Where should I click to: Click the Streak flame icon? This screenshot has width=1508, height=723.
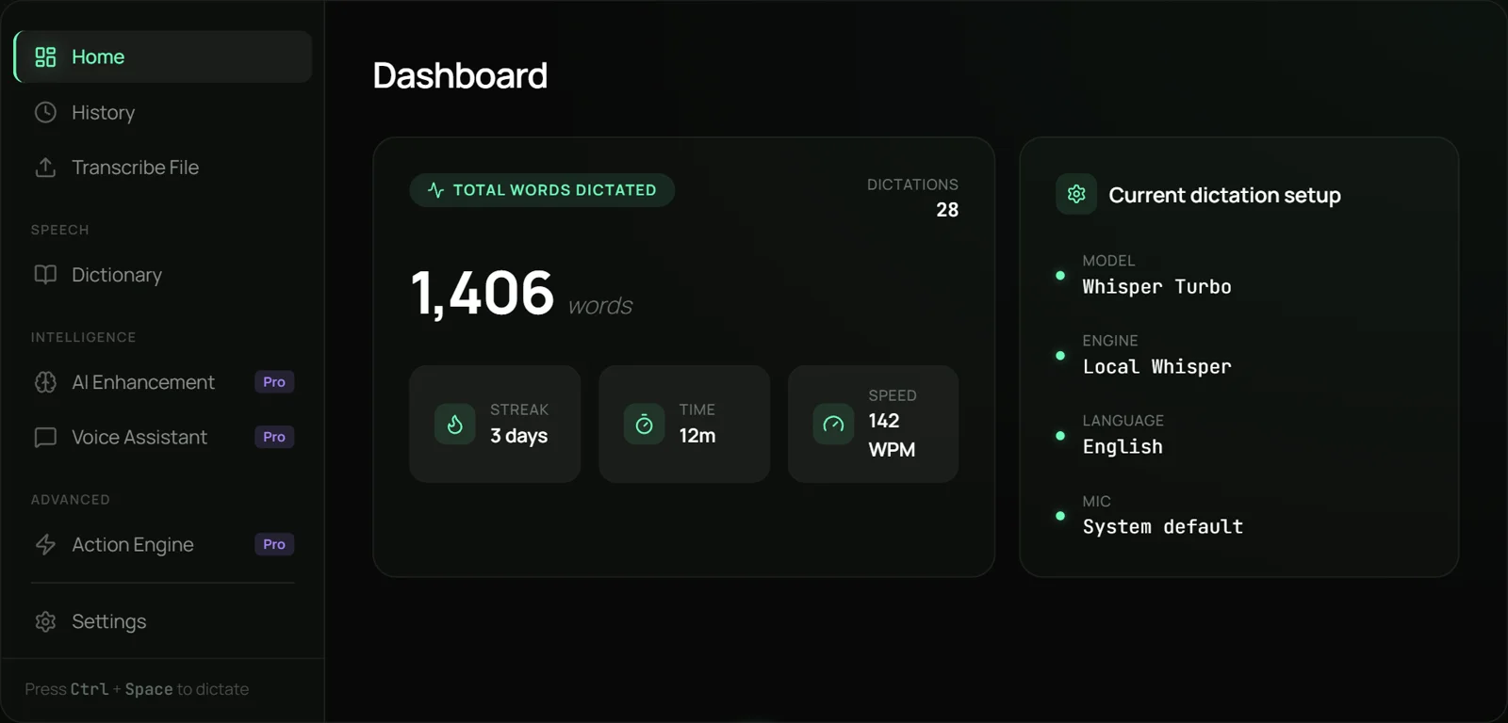[454, 425]
